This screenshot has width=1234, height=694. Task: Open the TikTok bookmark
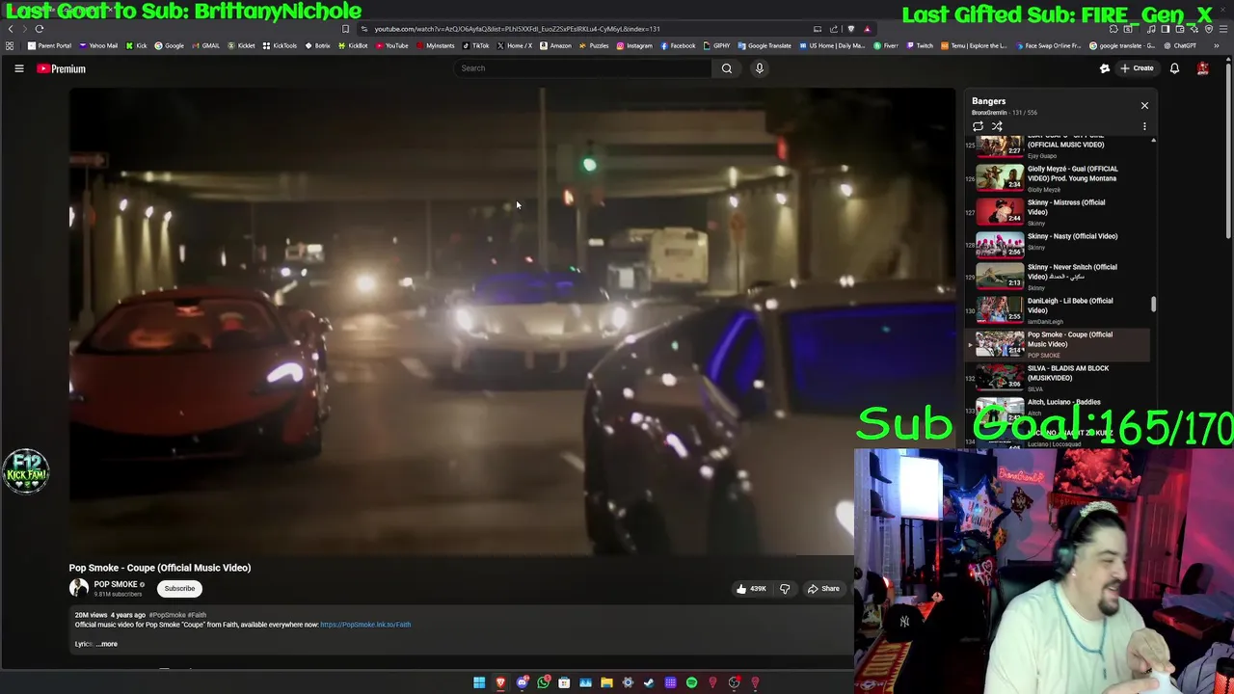(x=475, y=45)
